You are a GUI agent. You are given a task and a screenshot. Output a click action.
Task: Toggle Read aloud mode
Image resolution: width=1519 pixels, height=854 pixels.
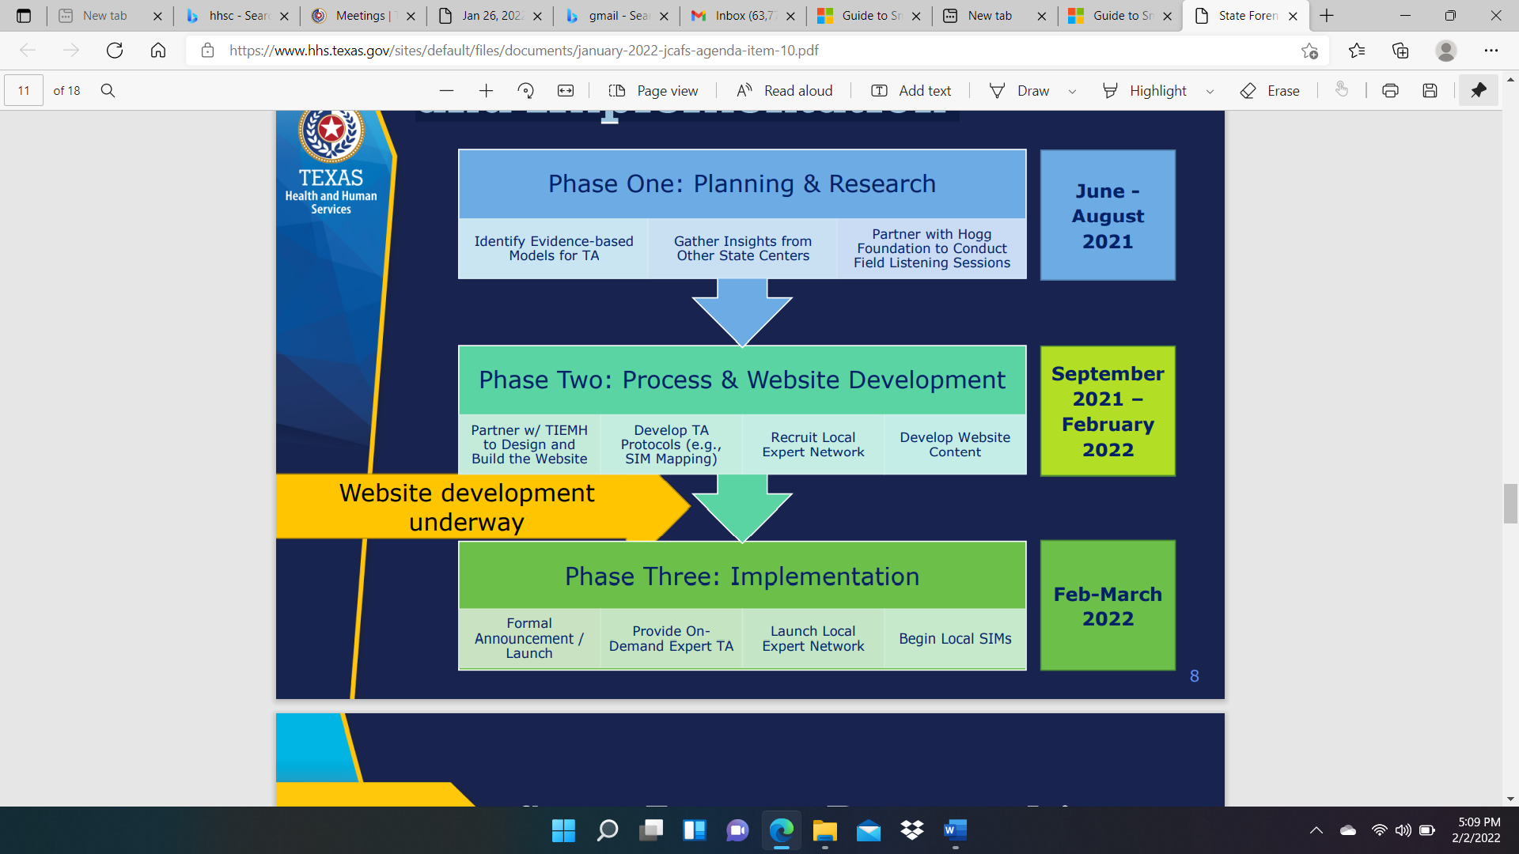(784, 91)
